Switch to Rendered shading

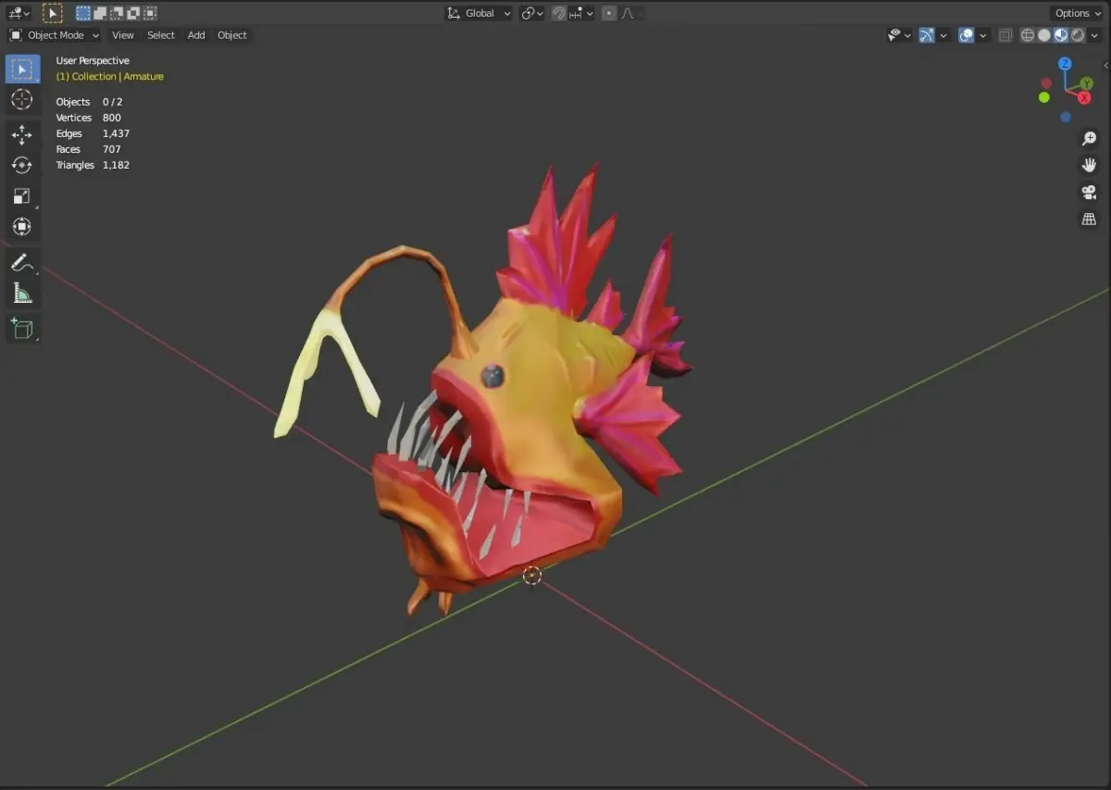click(1078, 35)
